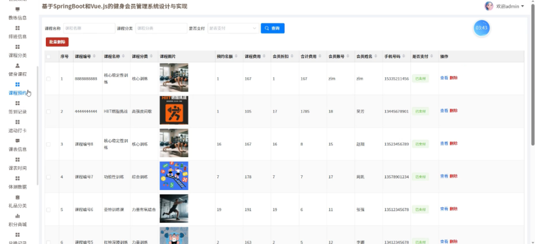535x244 pixels.
Task: Click member name 赵阳
Action: tap(361, 144)
